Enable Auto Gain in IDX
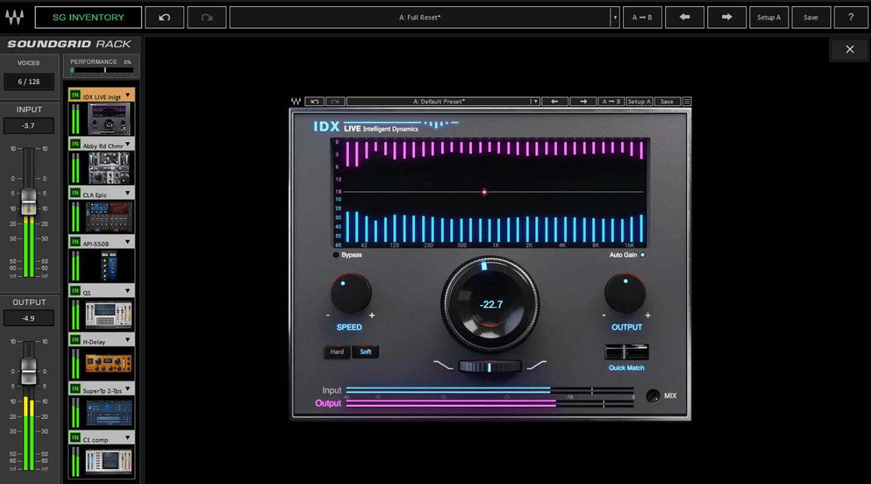 pyautogui.click(x=642, y=254)
